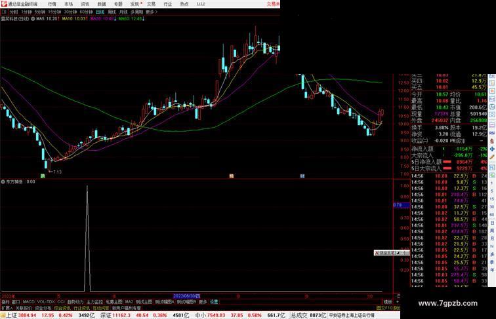Viewport: 496px width, 319px height.
Task: Select the MACD indicator tab
Action: (28, 302)
